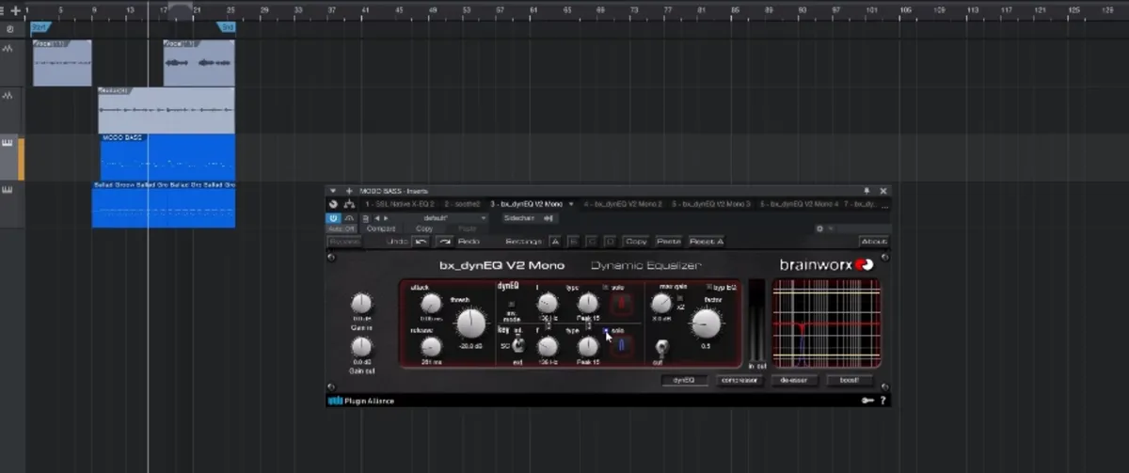The height and width of the screenshot is (473, 1129).
Task: Select the 3 - bx_dynEQ V2 Mono tab
Action: [527, 203]
